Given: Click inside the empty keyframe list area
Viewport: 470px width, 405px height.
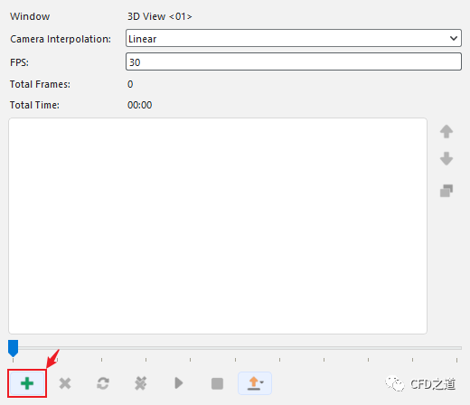Looking at the screenshot, I should pyautogui.click(x=218, y=226).
